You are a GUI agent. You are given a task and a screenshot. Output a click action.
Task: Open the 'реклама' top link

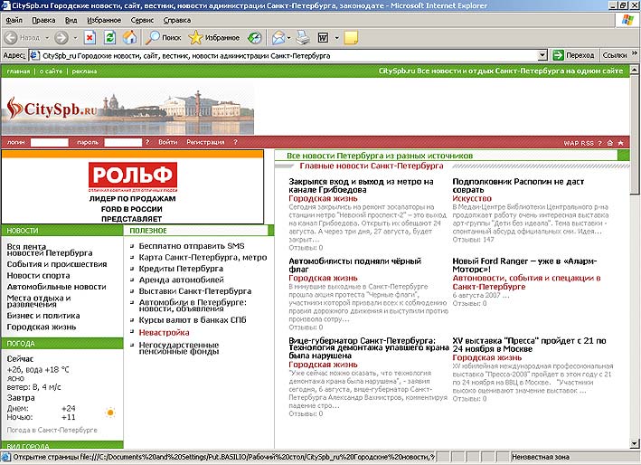pos(84,71)
